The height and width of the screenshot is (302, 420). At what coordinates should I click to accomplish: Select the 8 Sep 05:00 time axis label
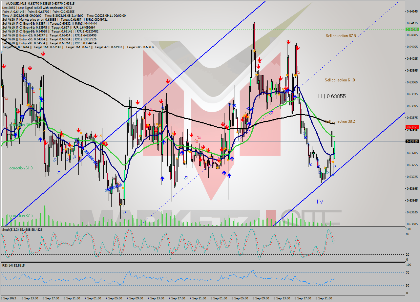tap(240, 298)
